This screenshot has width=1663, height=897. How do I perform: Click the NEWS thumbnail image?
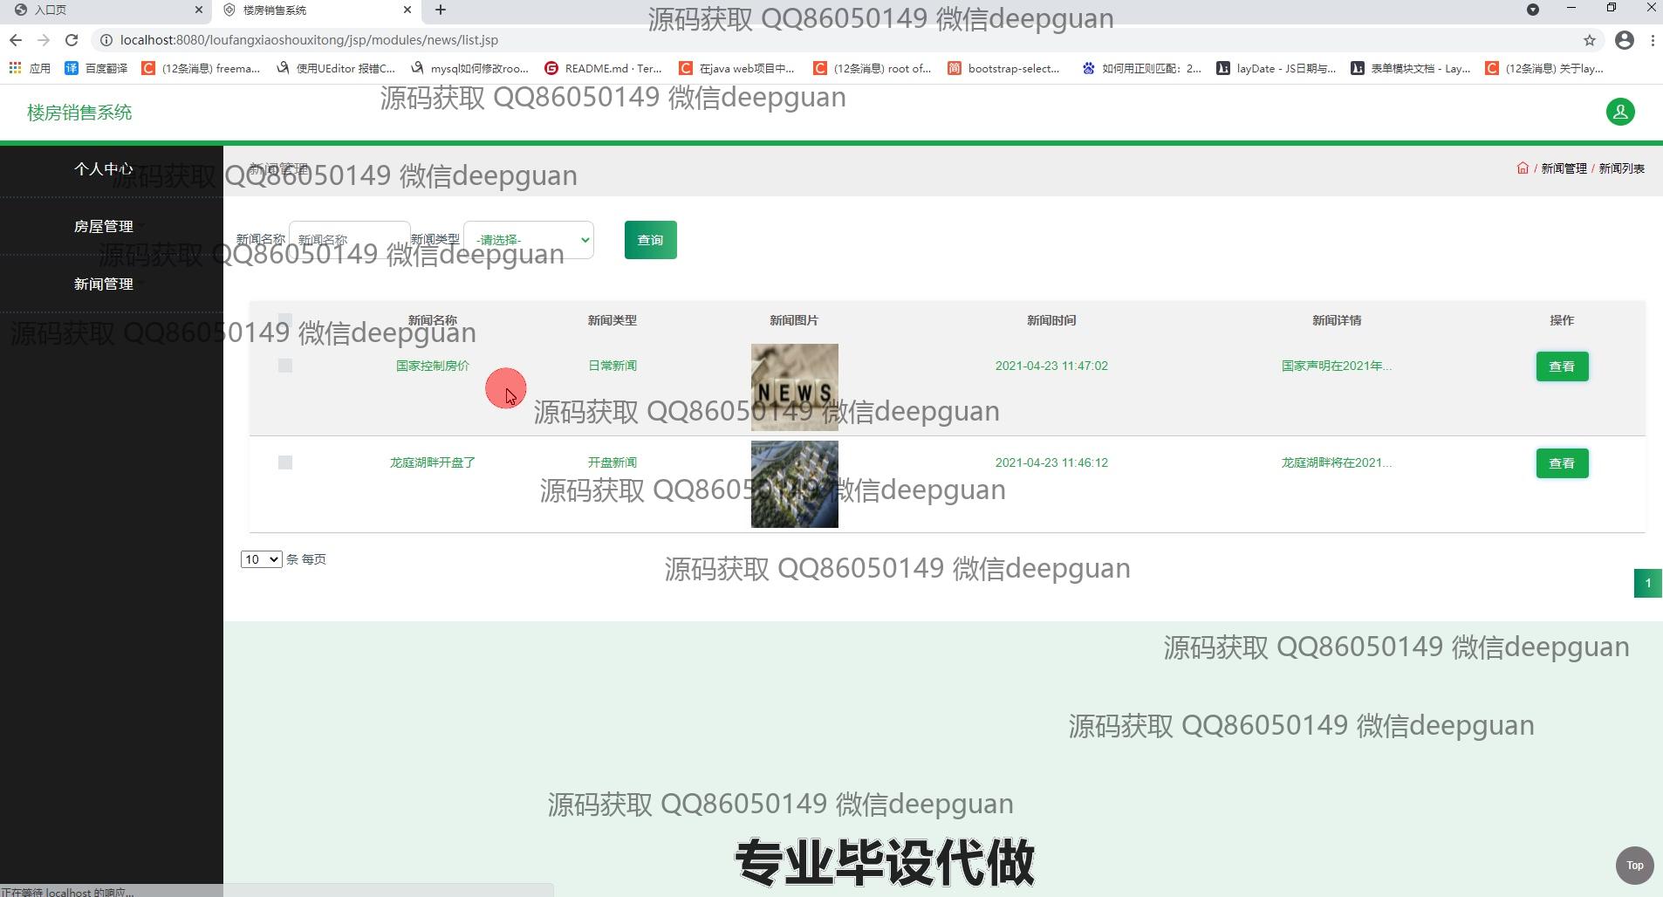coord(794,387)
